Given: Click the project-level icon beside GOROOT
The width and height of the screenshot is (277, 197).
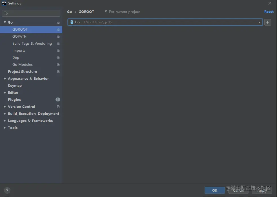Looking at the screenshot, I should click(58, 30).
